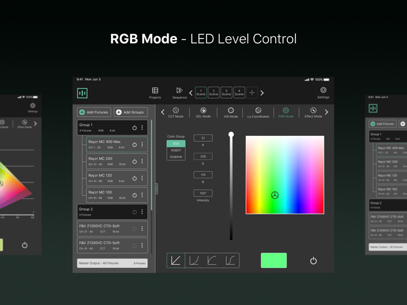Viewport: 407px width, 305px height.
Task: Open the Sequence player
Action: pos(179,93)
